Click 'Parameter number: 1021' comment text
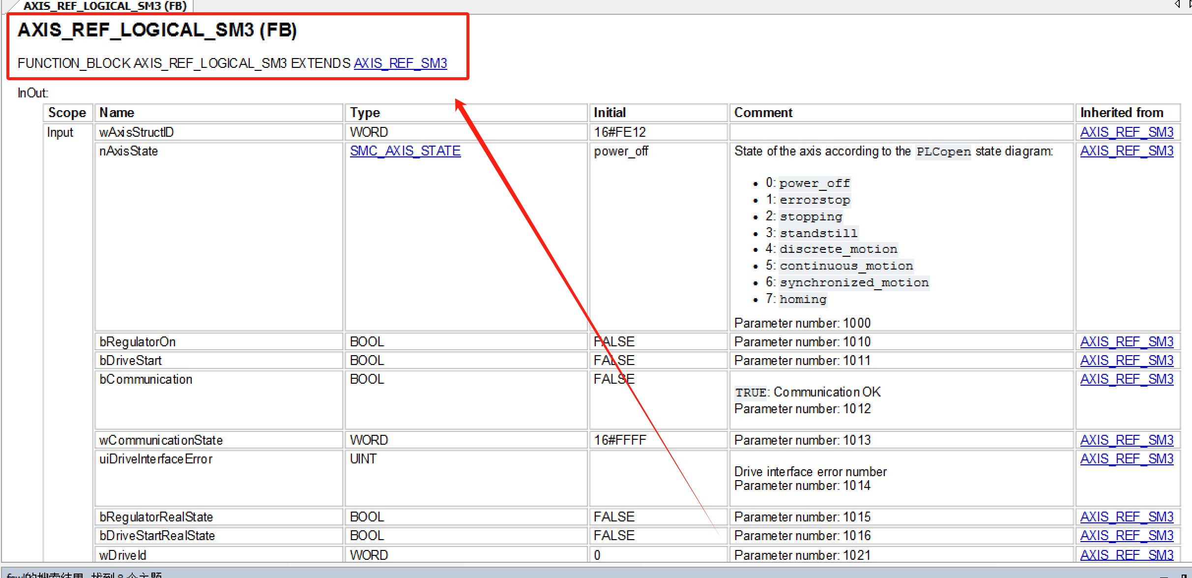This screenshot has width=1192, height=578. pos(802,555)
